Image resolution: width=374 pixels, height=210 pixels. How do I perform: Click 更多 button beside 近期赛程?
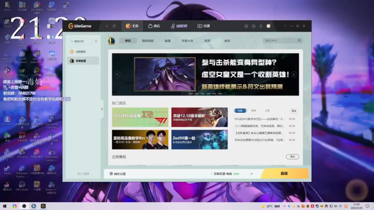pos(293,157)
